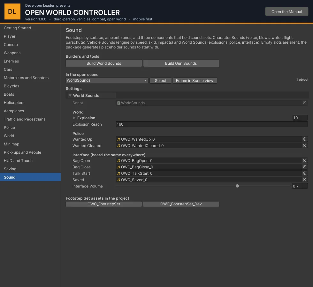Open the OWC_FootstepSet asset
The image size is (313, 287).
tap(104, 204)
